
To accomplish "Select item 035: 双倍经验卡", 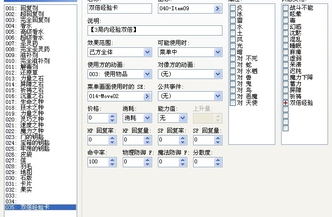I will (x=41, y=207).
